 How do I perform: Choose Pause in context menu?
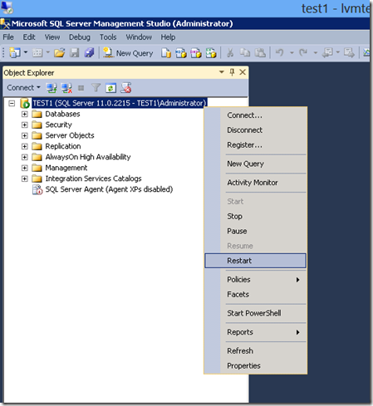pyautogui.click(x=255, y=231)
